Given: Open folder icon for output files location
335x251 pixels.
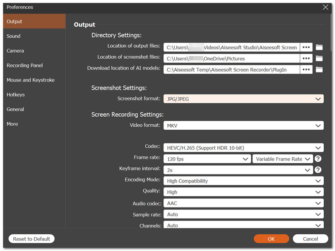Looking at the screenshot, I should coord(319,47).
